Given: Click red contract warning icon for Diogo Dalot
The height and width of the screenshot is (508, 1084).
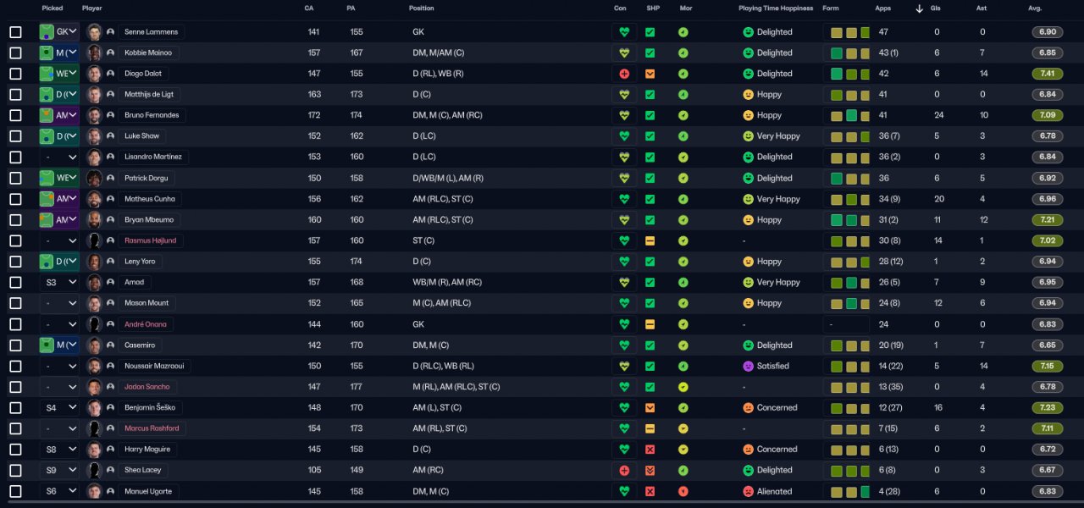Looking at the screenshot, I should [624, 74].
